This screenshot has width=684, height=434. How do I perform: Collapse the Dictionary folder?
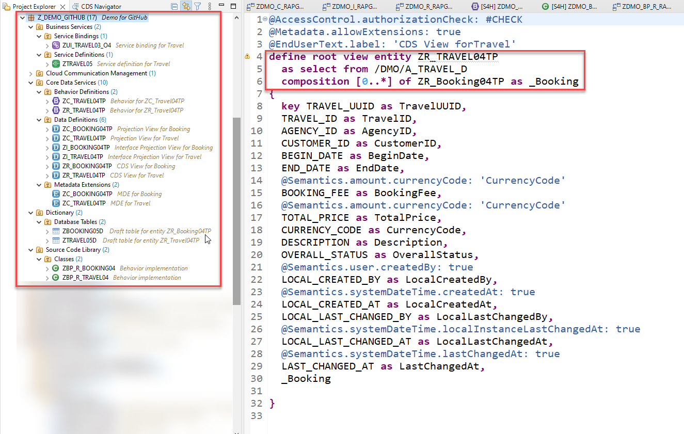coord(31,213)
